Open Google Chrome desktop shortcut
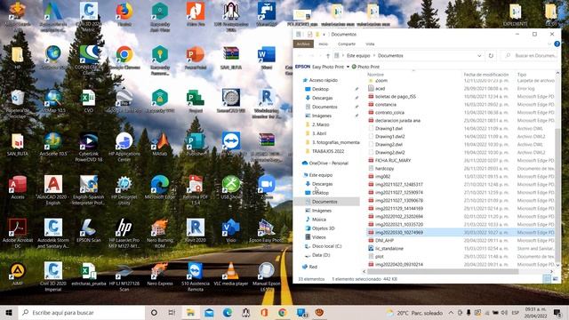The height and width of the screenshot is (320, 569). click(x=124, y=57)
